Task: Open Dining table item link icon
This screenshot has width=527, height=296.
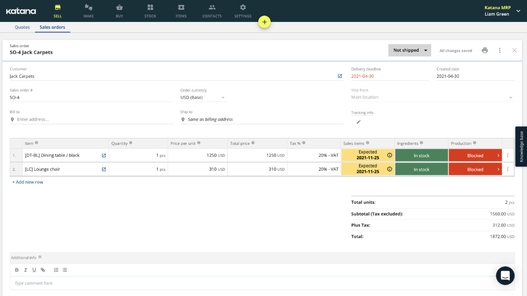Action: (x=104, y=155)
